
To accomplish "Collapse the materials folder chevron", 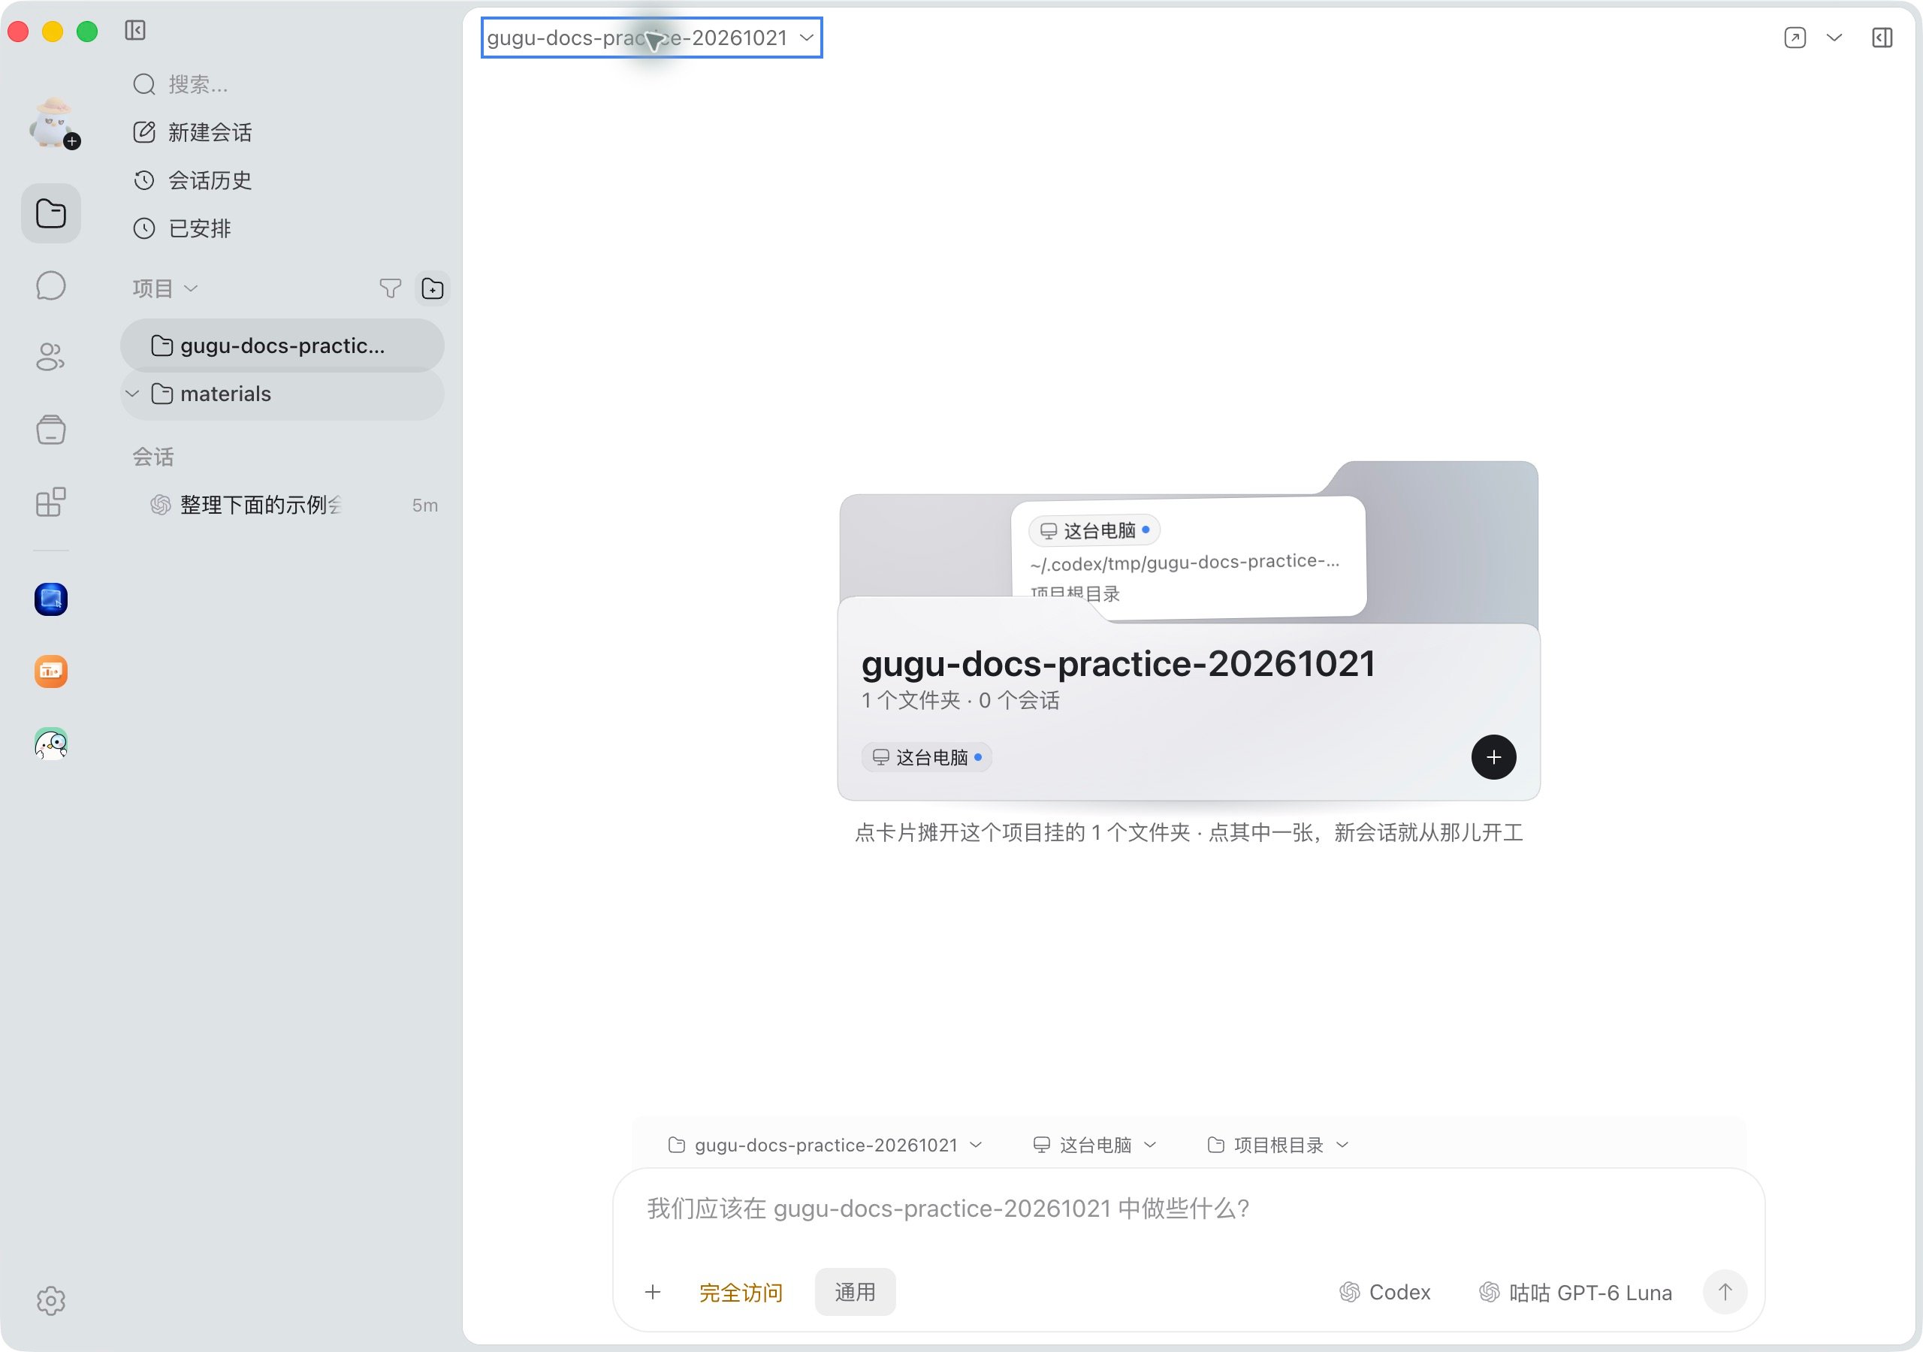I will click(132, 394).
